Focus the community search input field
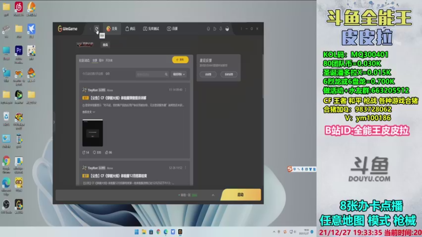Screen dimensions: 422x237 tap(150, 74)
